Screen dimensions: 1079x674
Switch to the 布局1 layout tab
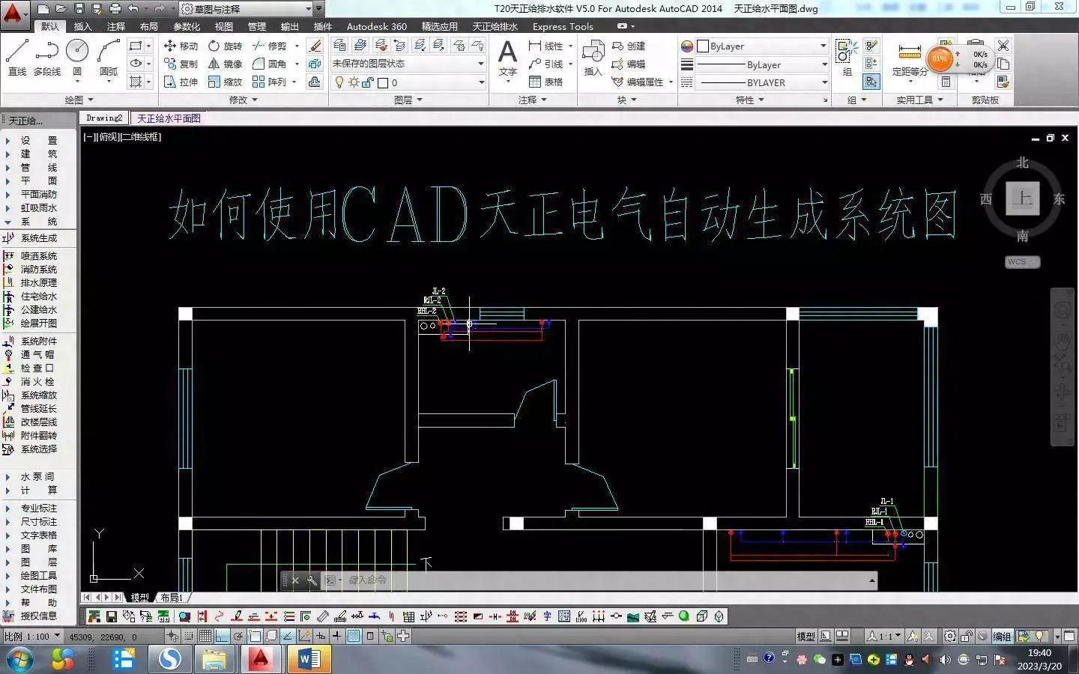click(172, 598)
